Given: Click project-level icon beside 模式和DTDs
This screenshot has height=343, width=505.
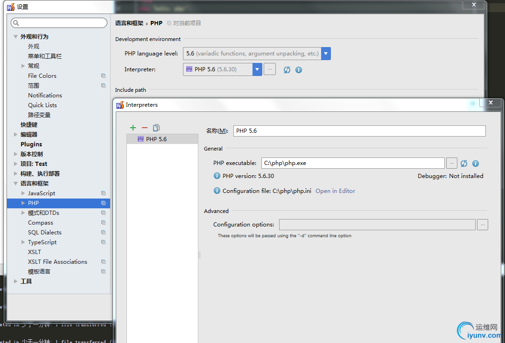Looking at the screenshot, I should pos(104,213).
